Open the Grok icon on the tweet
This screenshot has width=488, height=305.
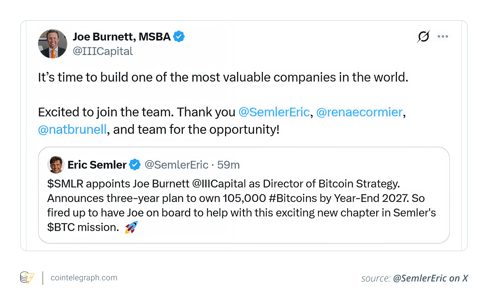(x=423, y=36)
